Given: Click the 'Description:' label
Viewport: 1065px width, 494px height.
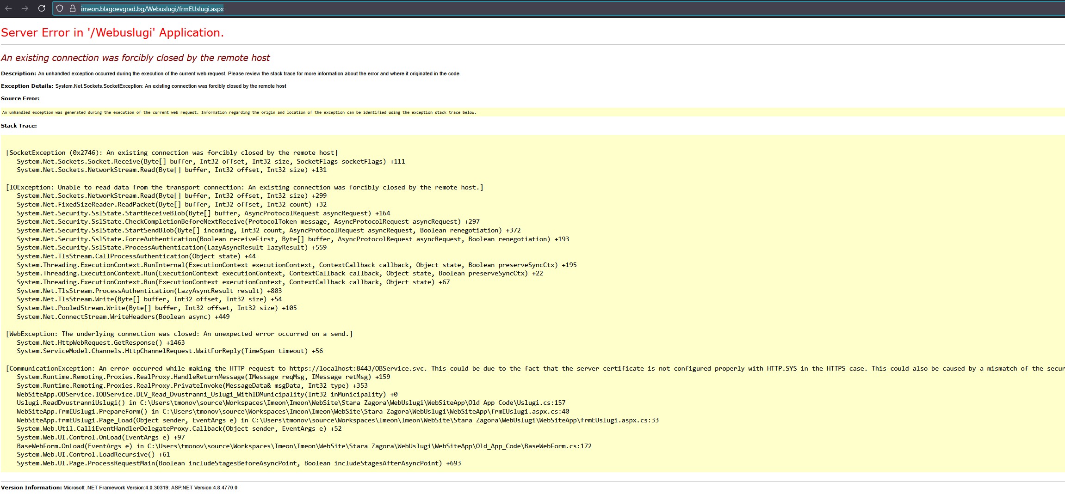Looking at the screenshot, I should coord(19,73).
